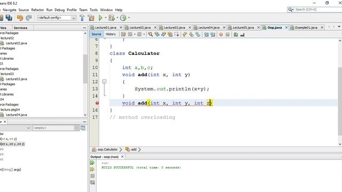Open the Tools menu
This screenshot has width=342, height=192.
(x=94, y=10)
